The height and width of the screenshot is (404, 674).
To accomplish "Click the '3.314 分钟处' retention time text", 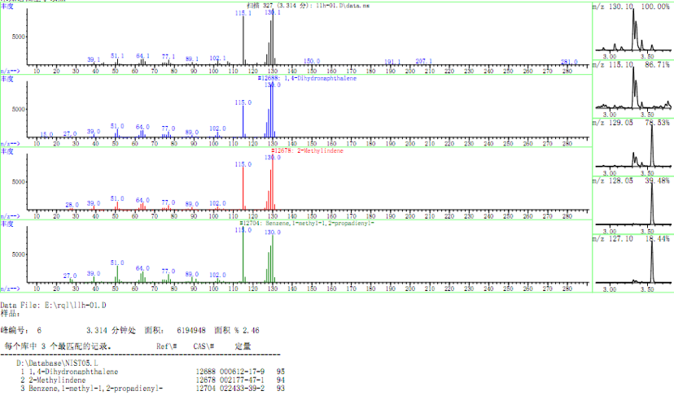I will pos(111,330).
